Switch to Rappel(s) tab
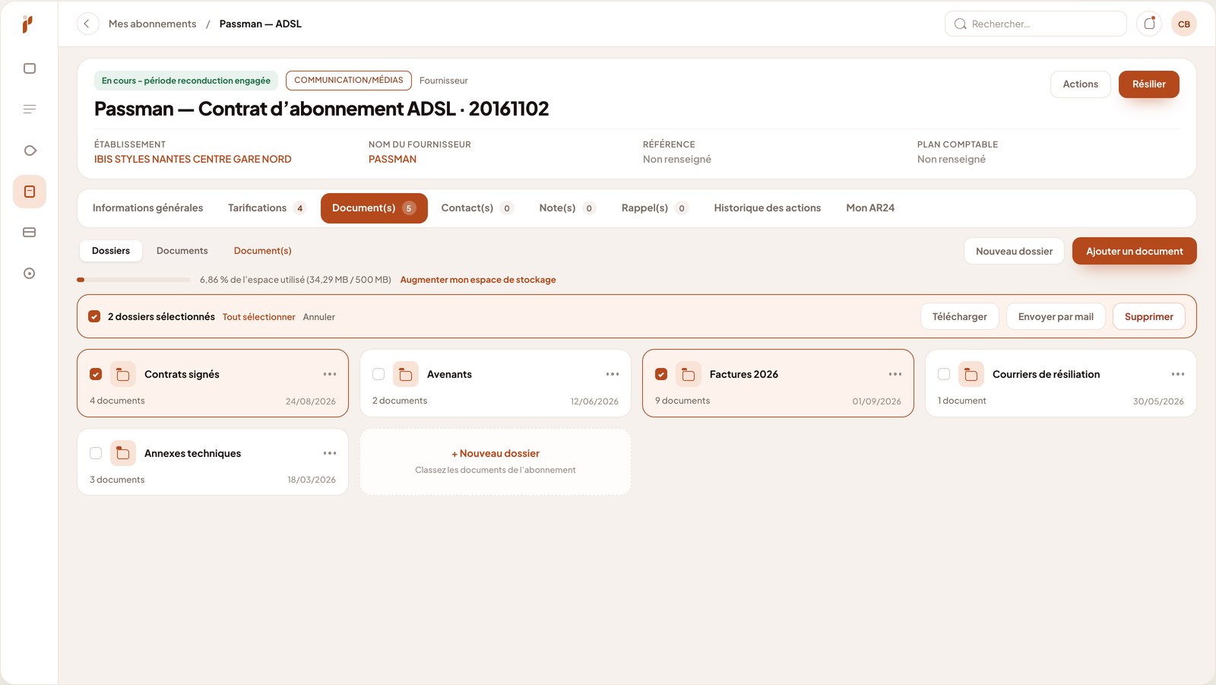1216x685 pixels. coord(654,208)
